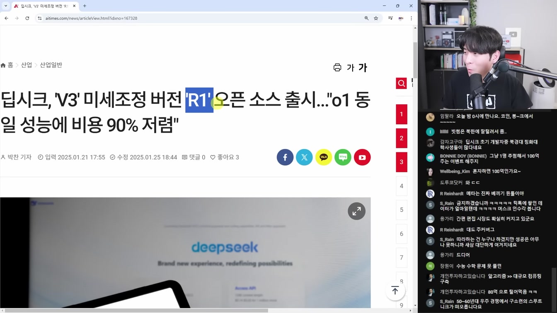Click the zoom magnifier icon in address bar
This screenshot has height=313, width=557.
pyautogui.click(x=366, y=18)
